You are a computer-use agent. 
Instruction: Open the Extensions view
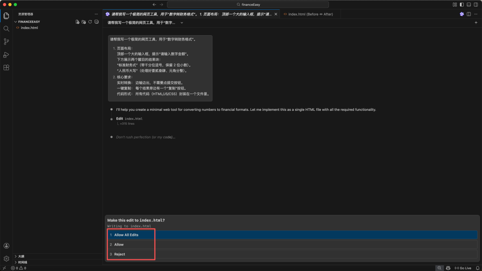[x=6, y=68]
